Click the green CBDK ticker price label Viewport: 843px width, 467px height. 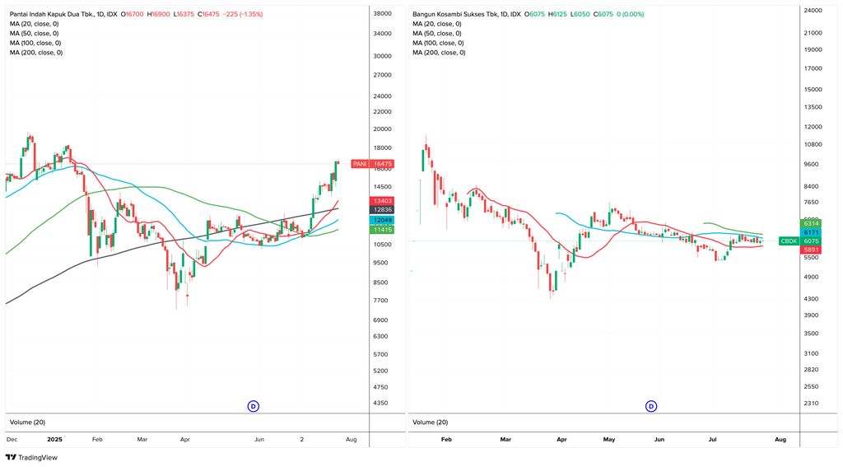(789, 241)
